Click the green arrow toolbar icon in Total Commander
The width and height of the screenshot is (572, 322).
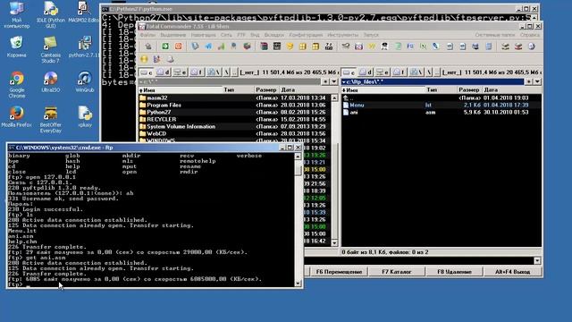165,47
